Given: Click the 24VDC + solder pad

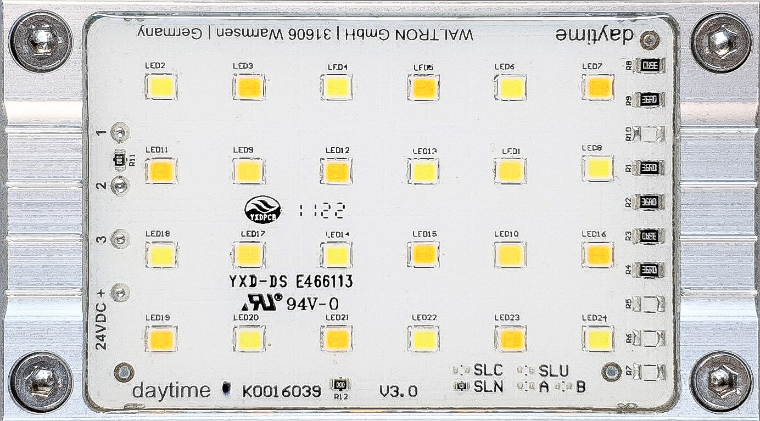Looking at the screenshot, I should tap(119, 293).
